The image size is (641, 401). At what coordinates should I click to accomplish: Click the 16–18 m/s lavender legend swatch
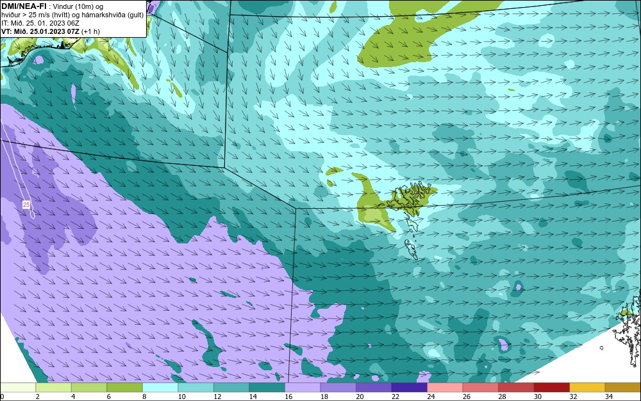tap(303, 388)
